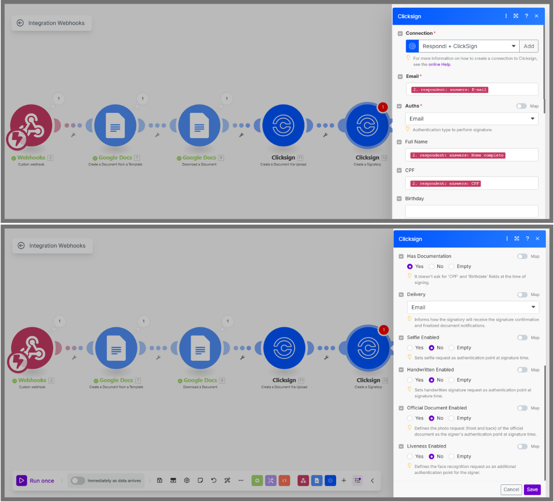Viewport: 554px width, 502px height.
Task: Toggle the Selfie Enabled Map switch
Action: pos(522,338)
